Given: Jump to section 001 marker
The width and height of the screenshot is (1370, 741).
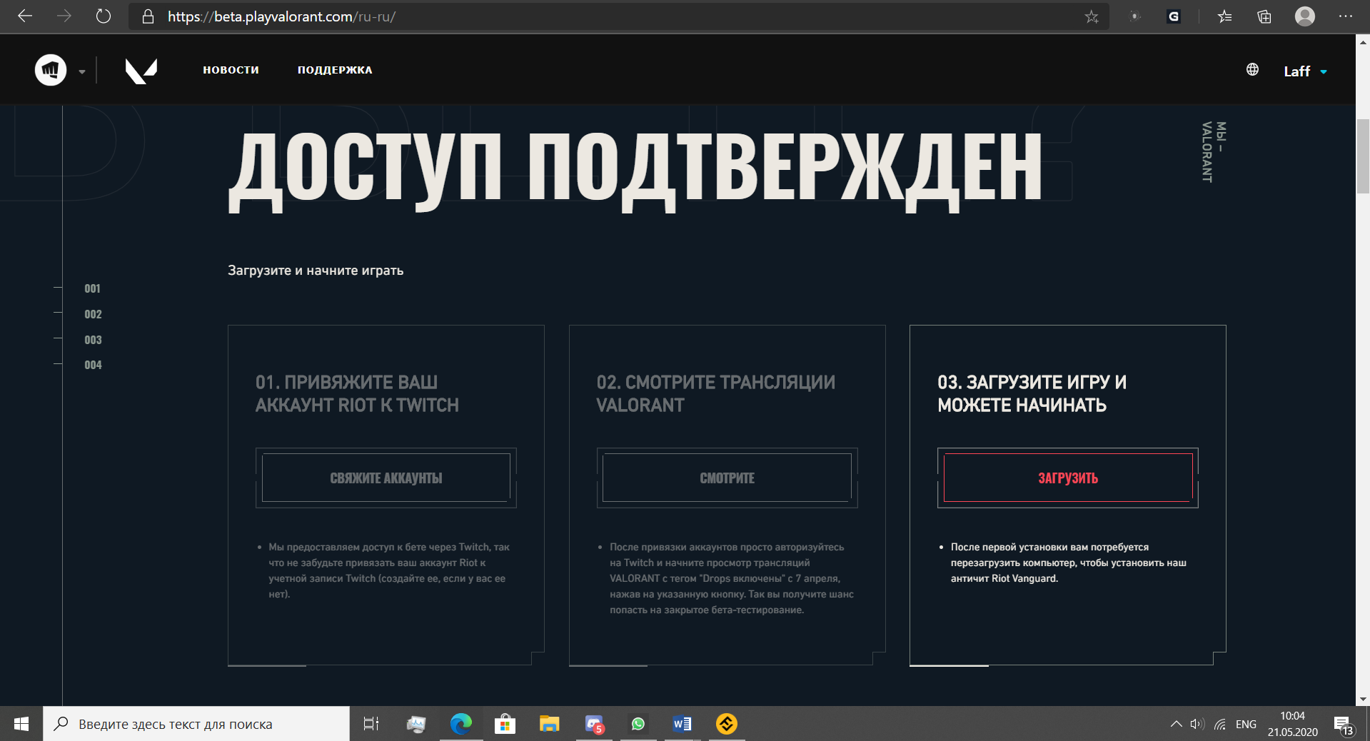Looking at the screenshot, I should click(x=92, y=288).
